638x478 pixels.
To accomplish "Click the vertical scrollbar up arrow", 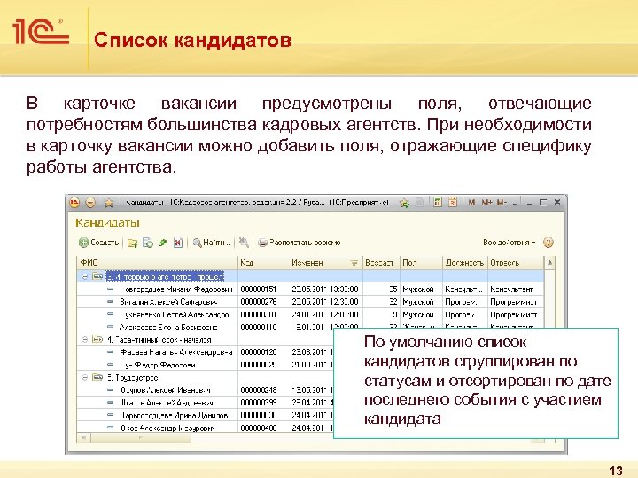I will pyautogui.click(x=549, y=263).
